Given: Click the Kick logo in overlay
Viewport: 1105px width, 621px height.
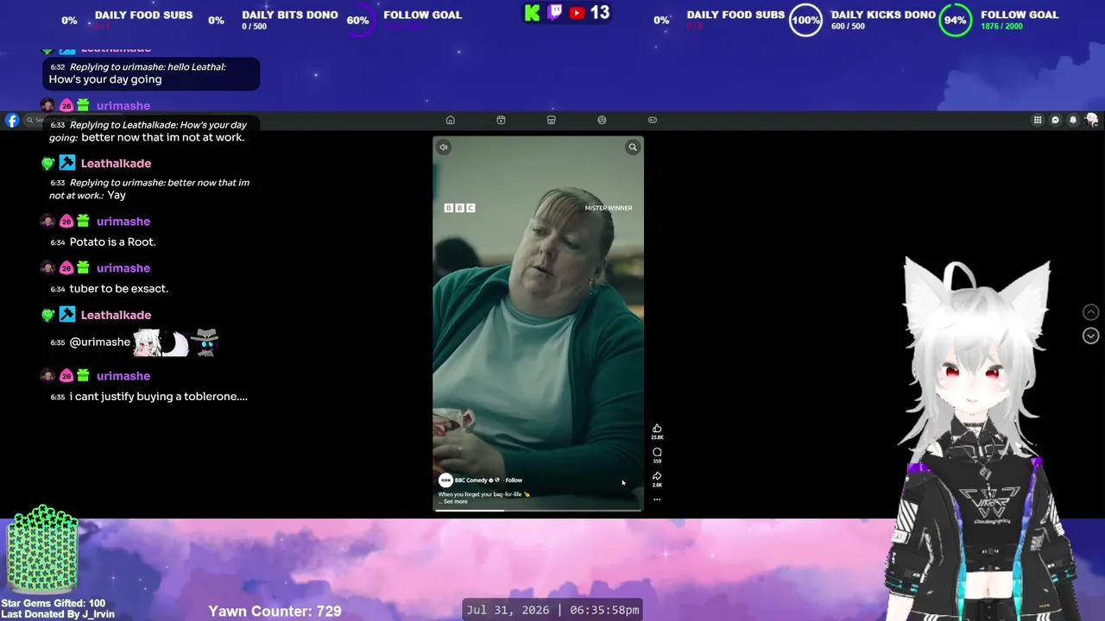Looking at the screenshot, I should 533,13.
